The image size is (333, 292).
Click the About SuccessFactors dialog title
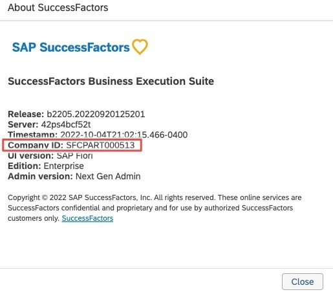(x=58, y=8)
